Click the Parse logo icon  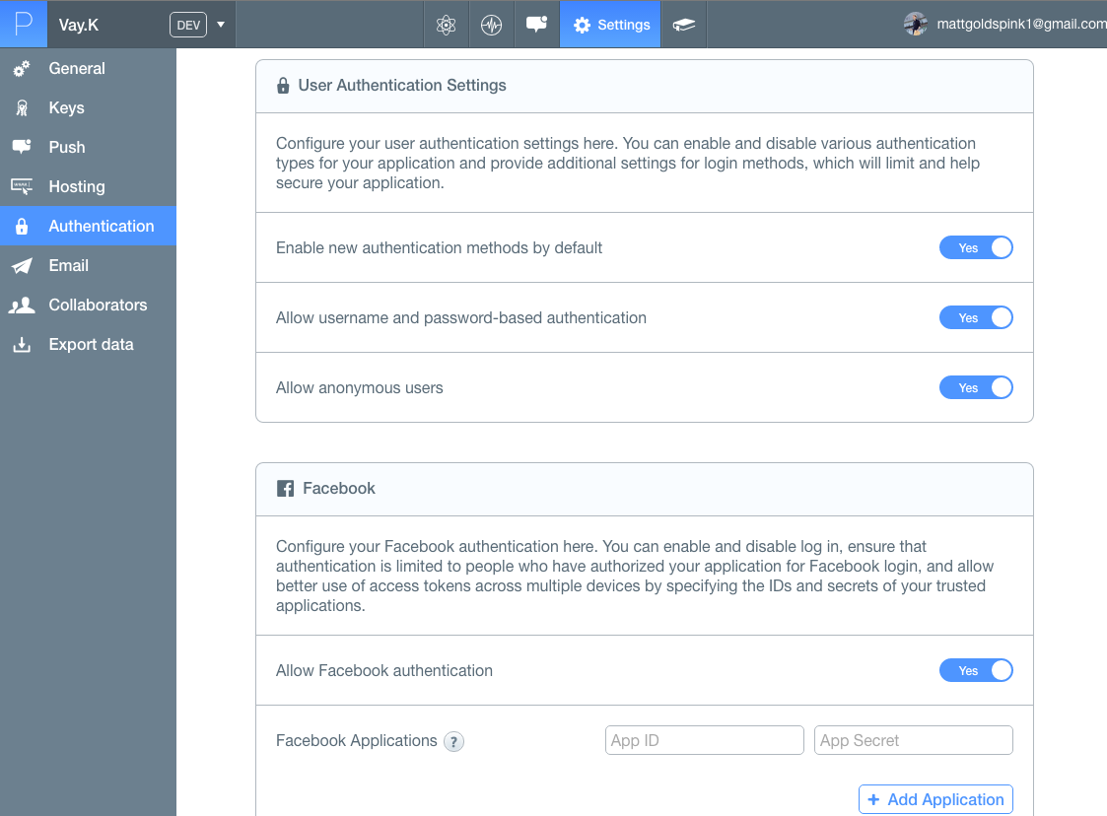pyautogui.click(x=23, y=25)
